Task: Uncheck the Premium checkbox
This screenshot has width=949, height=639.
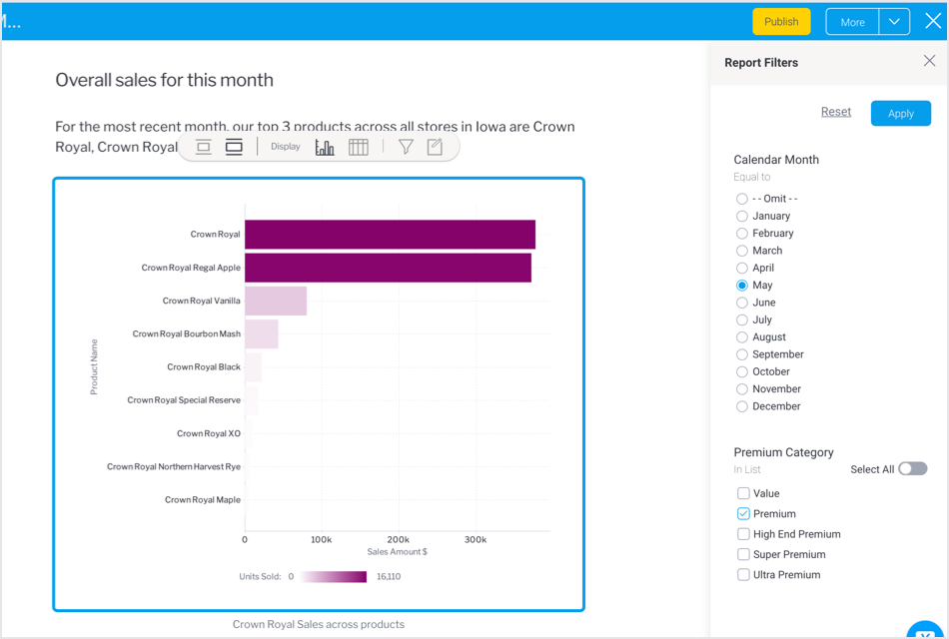Action: [743, 514]
